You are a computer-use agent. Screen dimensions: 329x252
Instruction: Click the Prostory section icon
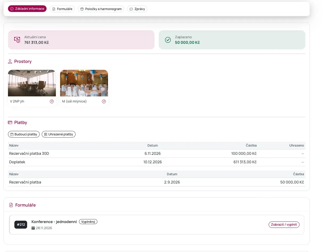(10, 62)
